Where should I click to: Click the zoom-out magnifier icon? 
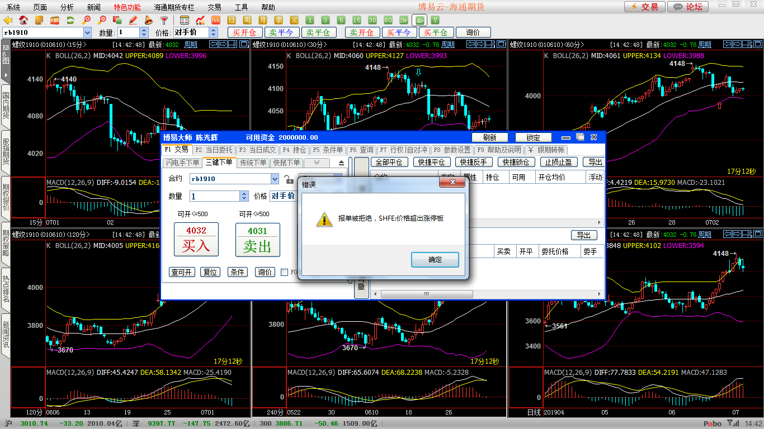tap(102, 20)
